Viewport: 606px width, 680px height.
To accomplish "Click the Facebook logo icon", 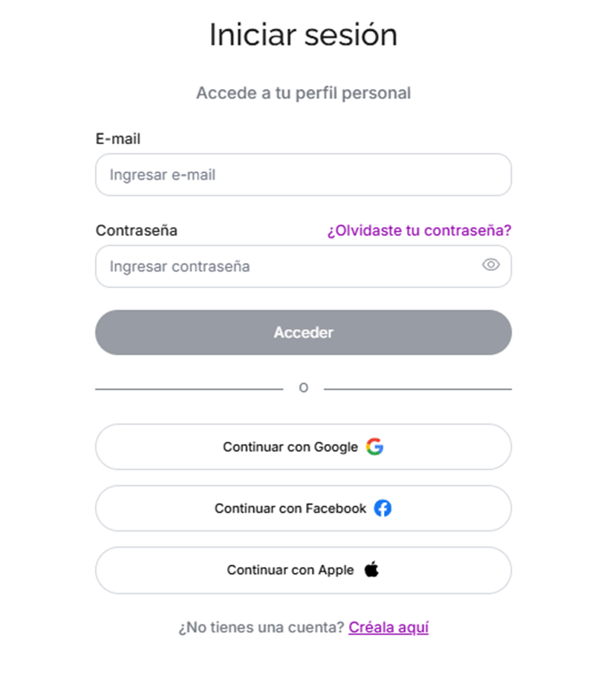I will coord(382,508).
